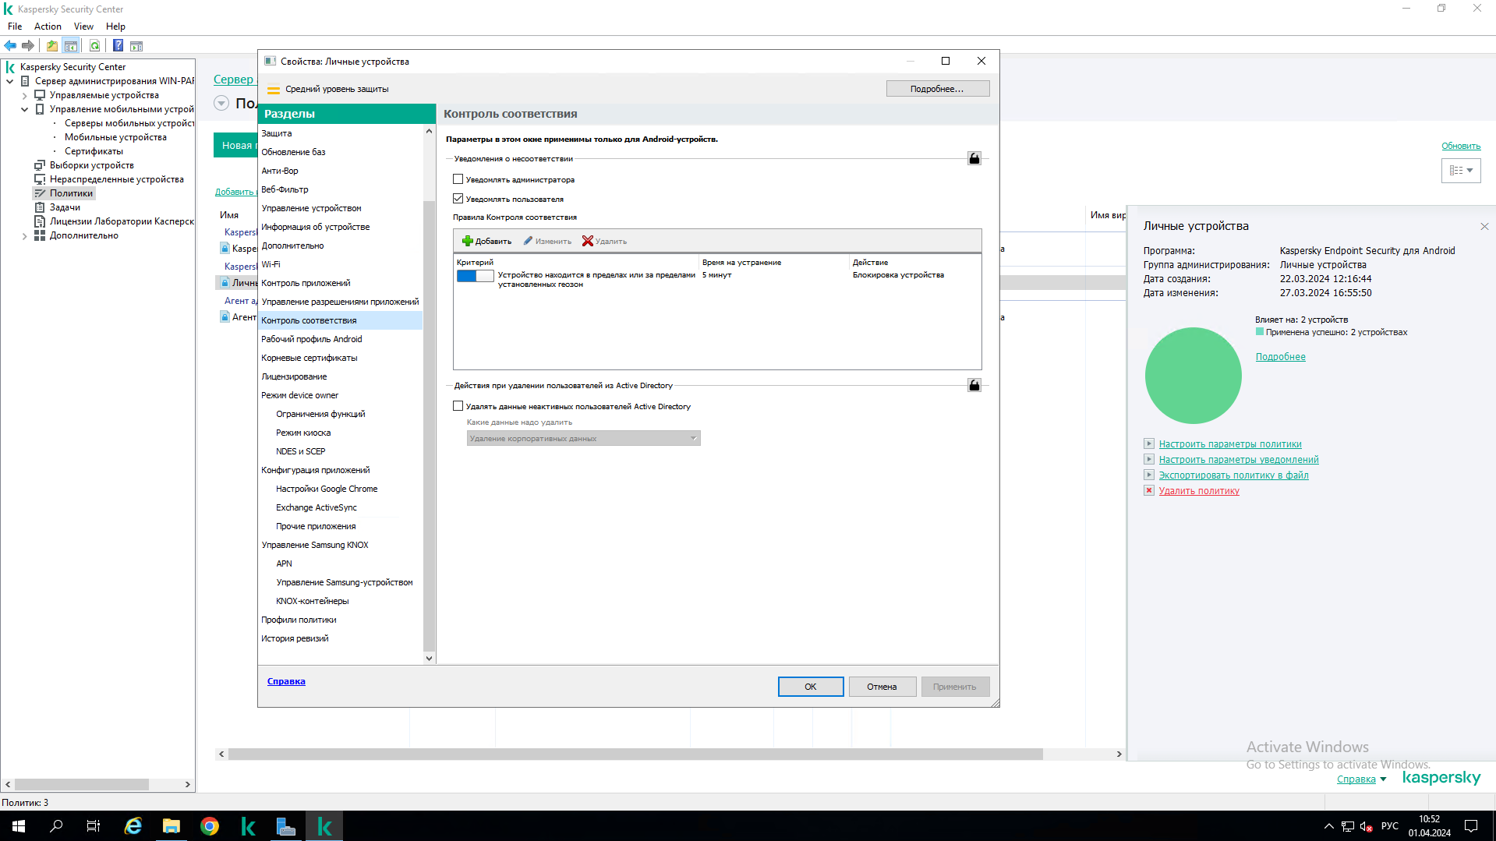The width and height of the screenshot is (1496, 841).
Task: Open the view mode dropdown under Обновить
Action: tap(1460, 171)
